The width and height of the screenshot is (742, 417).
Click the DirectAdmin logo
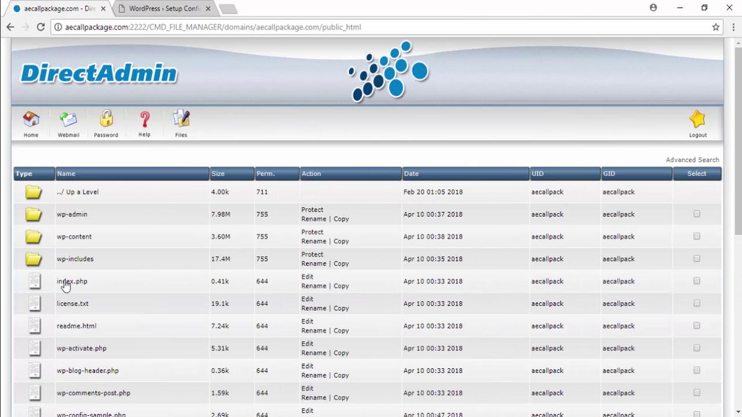click(99, 74)
